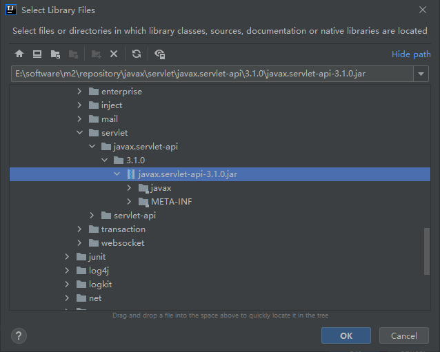Collapse the javax.servlet-api-3.1.0.jar node
Image resolution: width=440 pixels, height=352 pixels.
coord(117,174)
